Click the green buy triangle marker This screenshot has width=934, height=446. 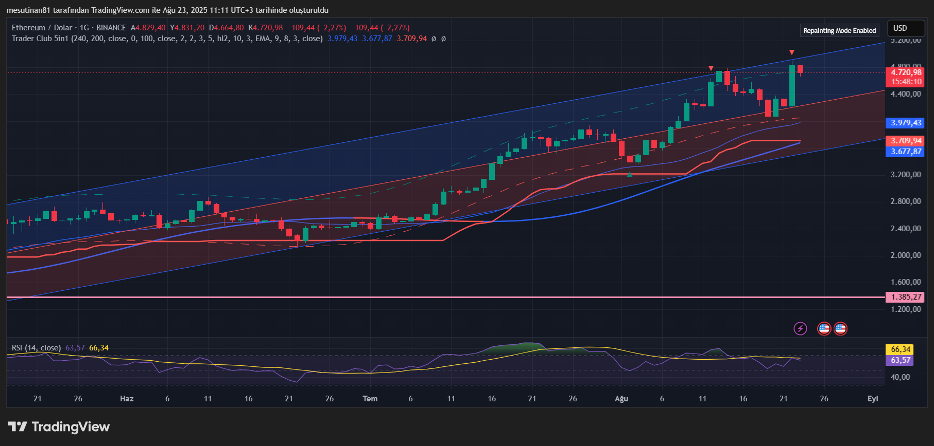(630, 174)
